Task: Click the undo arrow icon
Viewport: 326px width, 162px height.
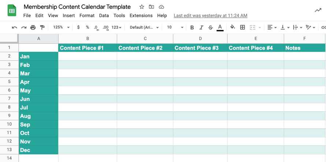Action: pyautogui.click(x=14, y=27)
